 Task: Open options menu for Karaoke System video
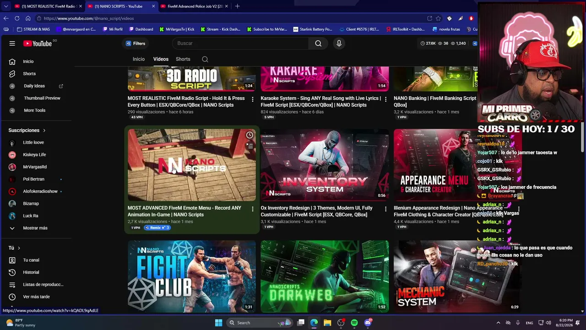pos(385,99)
